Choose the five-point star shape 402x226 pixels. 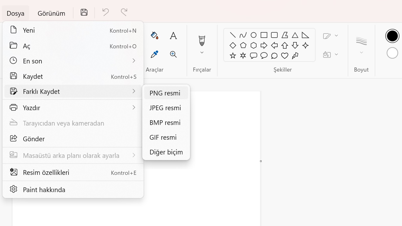233,56
